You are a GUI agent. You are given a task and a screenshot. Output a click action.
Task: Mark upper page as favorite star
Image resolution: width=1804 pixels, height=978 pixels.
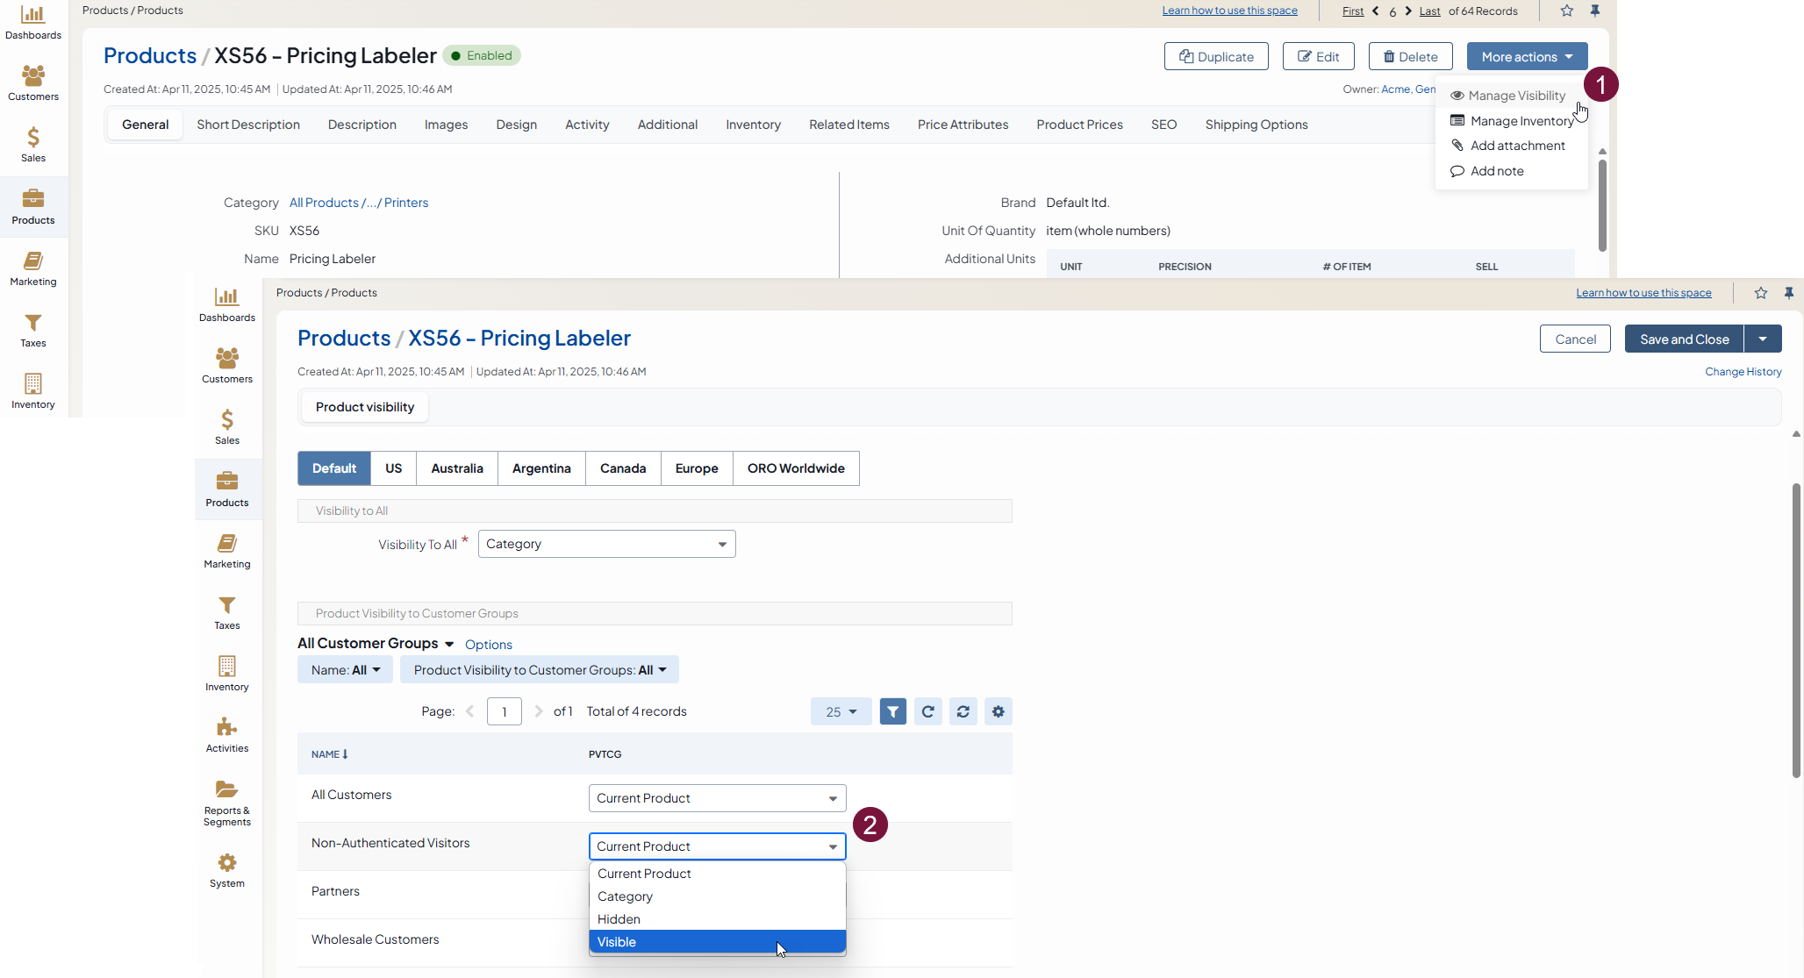(x=1566, y=11)
